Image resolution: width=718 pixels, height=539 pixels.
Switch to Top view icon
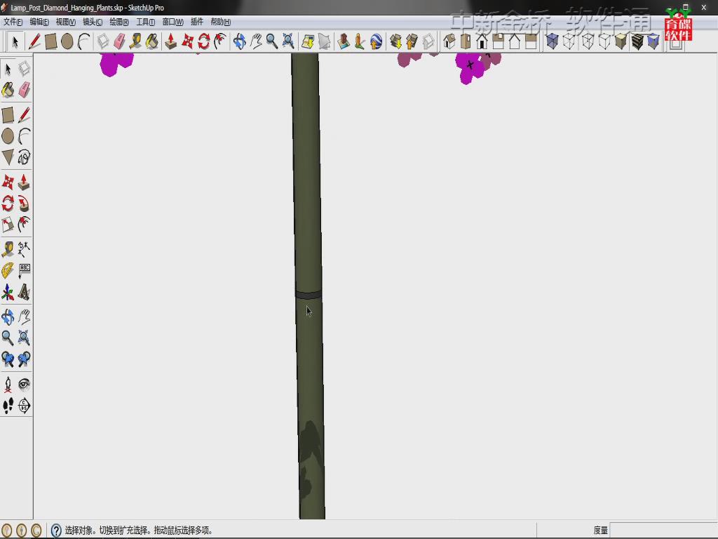click(x=466, y=41)
